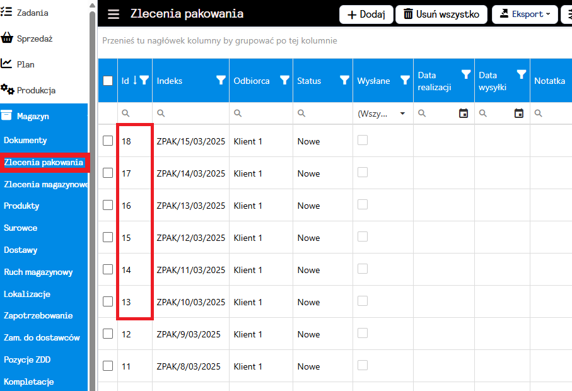Click the Dodaj button

(x=366, y=14)
